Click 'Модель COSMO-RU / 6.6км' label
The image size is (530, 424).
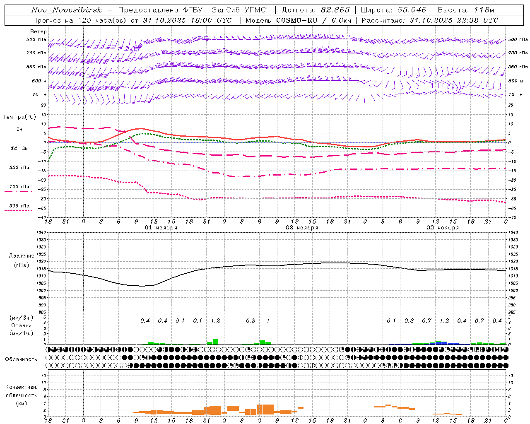point(299,20)
